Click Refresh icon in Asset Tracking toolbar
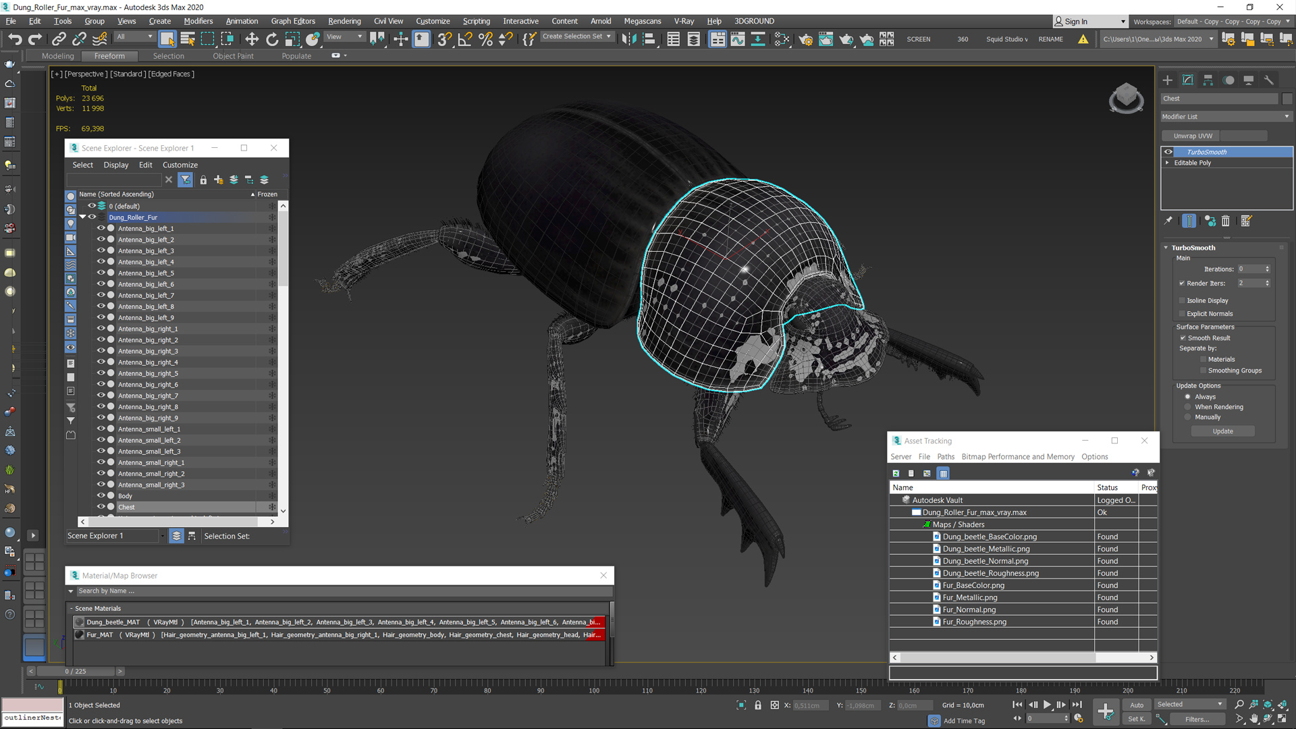Screen dimensions: 1296x729 point(896,473)
